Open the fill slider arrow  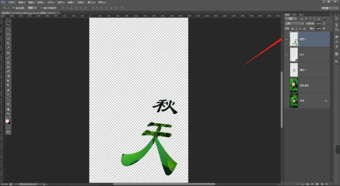pyautogui.click(x=324, y=28)
